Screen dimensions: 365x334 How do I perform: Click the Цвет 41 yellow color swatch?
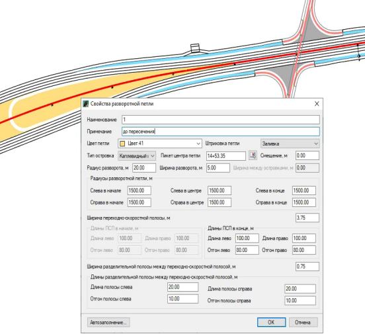point(122,144)
